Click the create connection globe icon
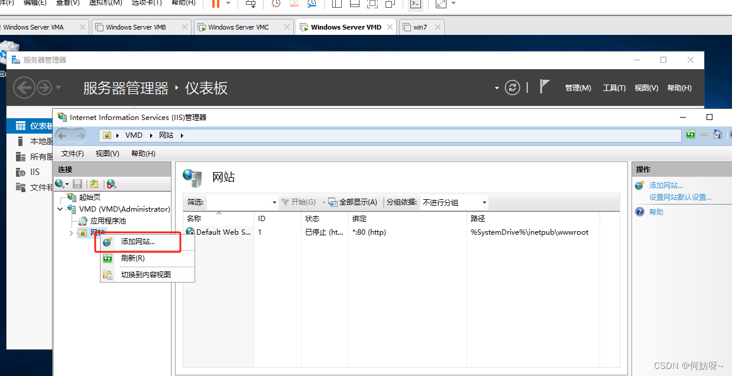This screenshot has height=376, width=732. (60, 184)
